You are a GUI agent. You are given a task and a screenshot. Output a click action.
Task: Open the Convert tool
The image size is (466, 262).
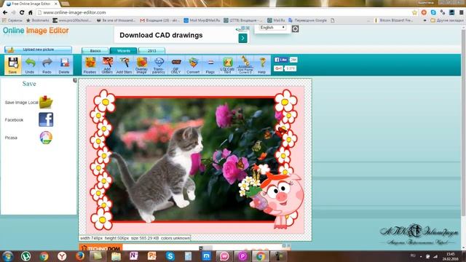[193, 65]
